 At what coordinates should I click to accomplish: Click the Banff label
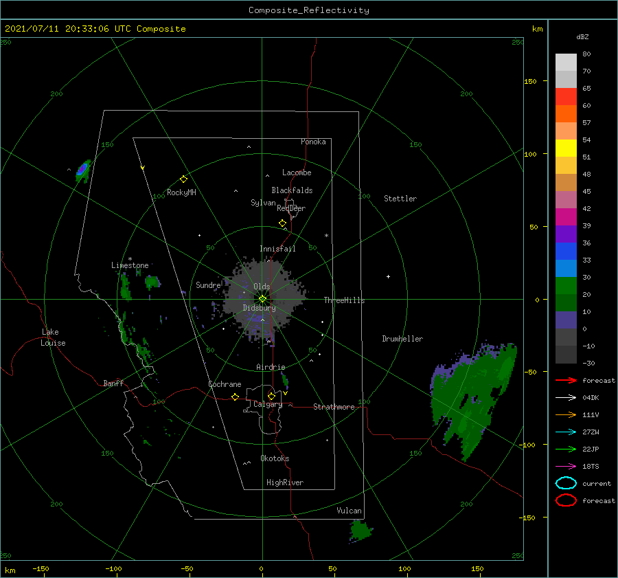click(113, 383)
